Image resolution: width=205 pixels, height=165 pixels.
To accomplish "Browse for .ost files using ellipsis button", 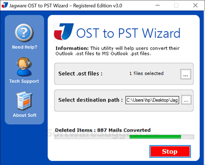I will point(185,74).
